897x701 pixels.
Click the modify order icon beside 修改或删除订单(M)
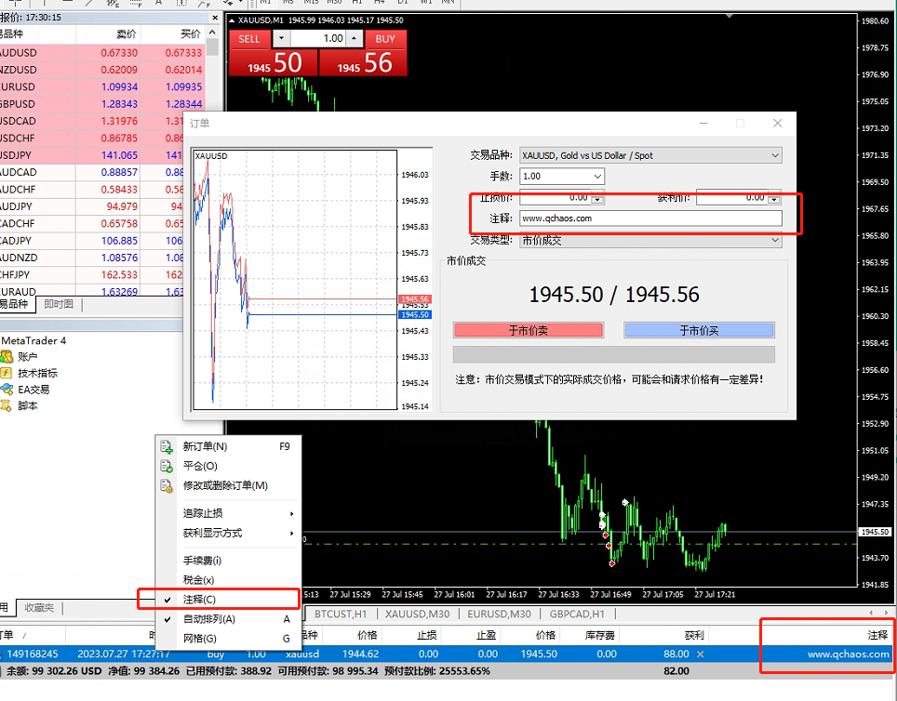coord(167,485)
